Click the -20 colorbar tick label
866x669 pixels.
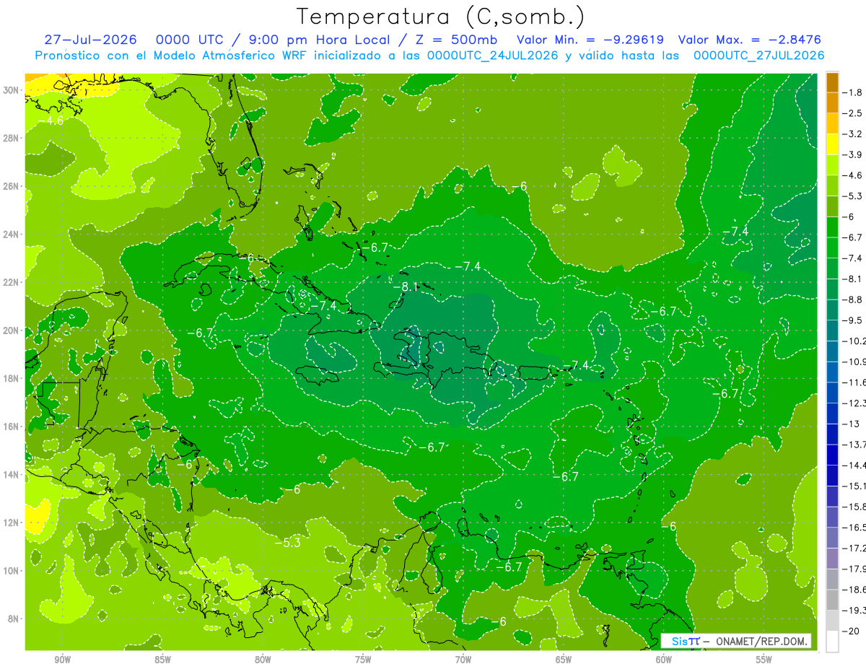850,631
